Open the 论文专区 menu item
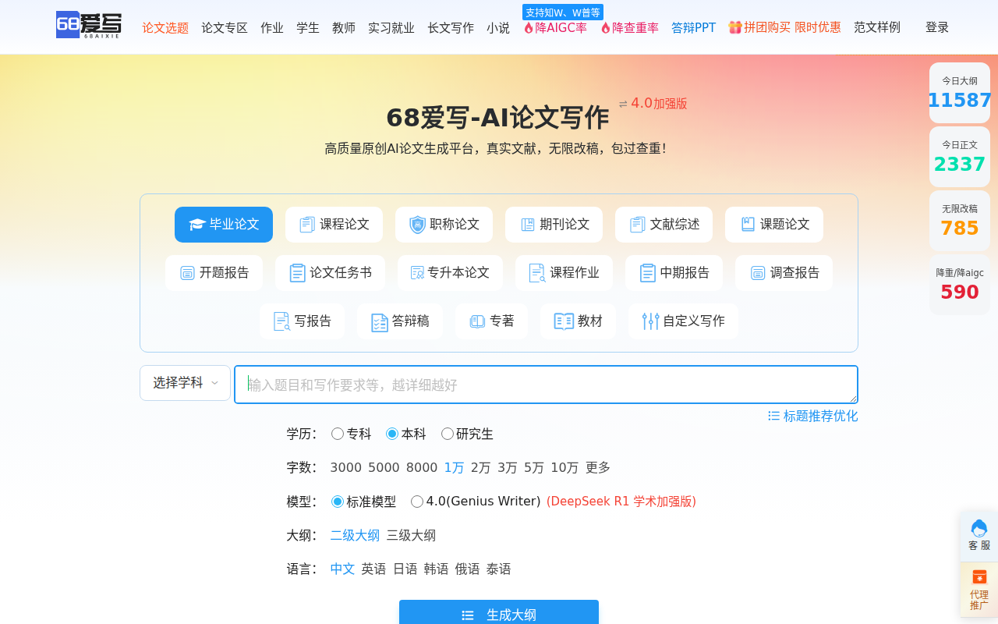 225,27
